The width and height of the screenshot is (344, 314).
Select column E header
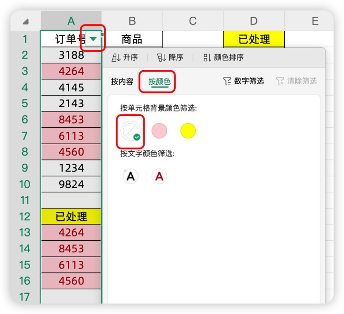tap(309, 21)
